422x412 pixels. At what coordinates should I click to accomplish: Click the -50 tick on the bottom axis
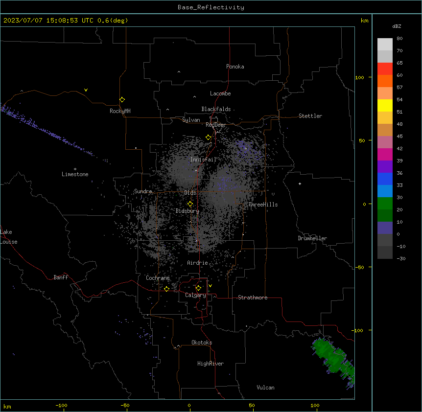(x=125, y=405)
